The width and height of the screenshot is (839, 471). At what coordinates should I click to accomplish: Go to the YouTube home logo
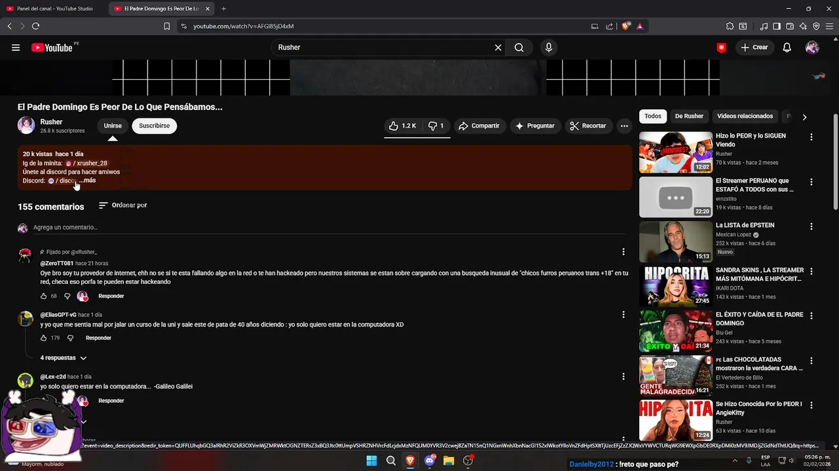click(x=52, y=47)
